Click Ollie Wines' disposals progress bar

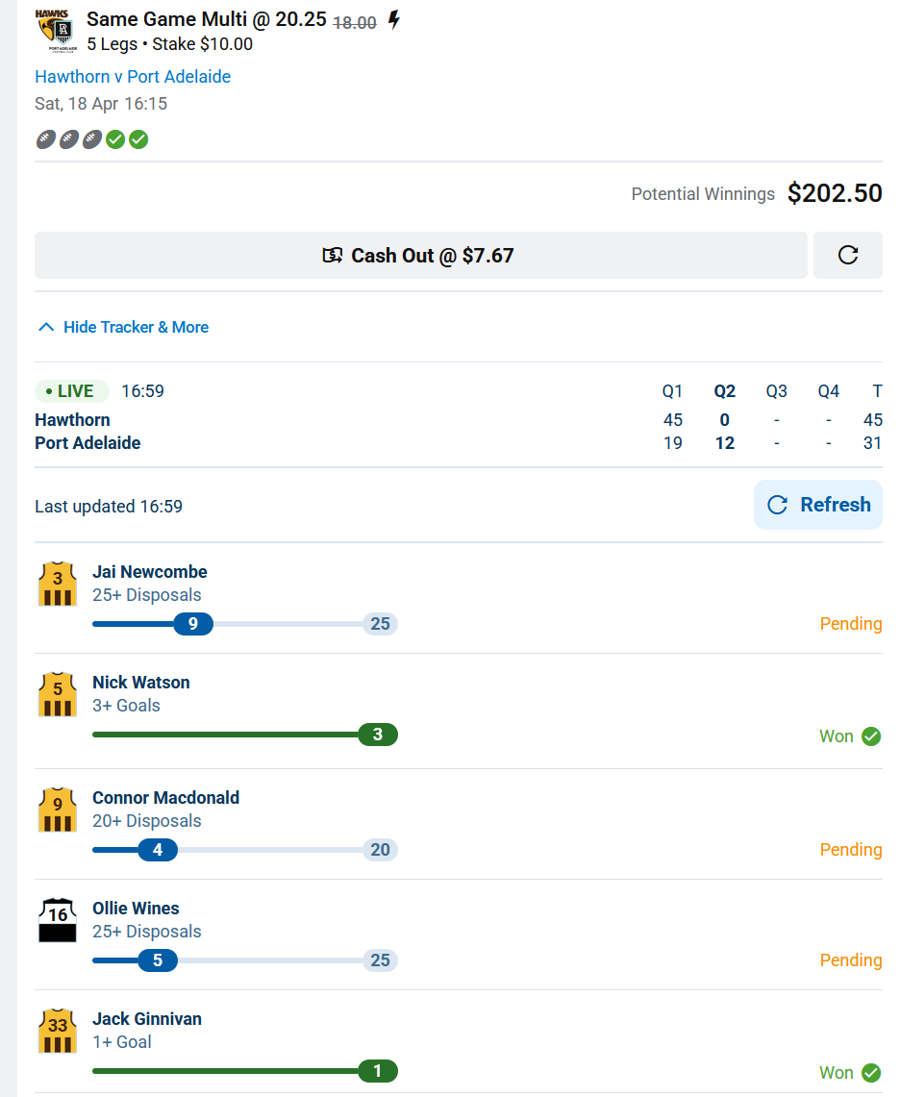point(244,960)
